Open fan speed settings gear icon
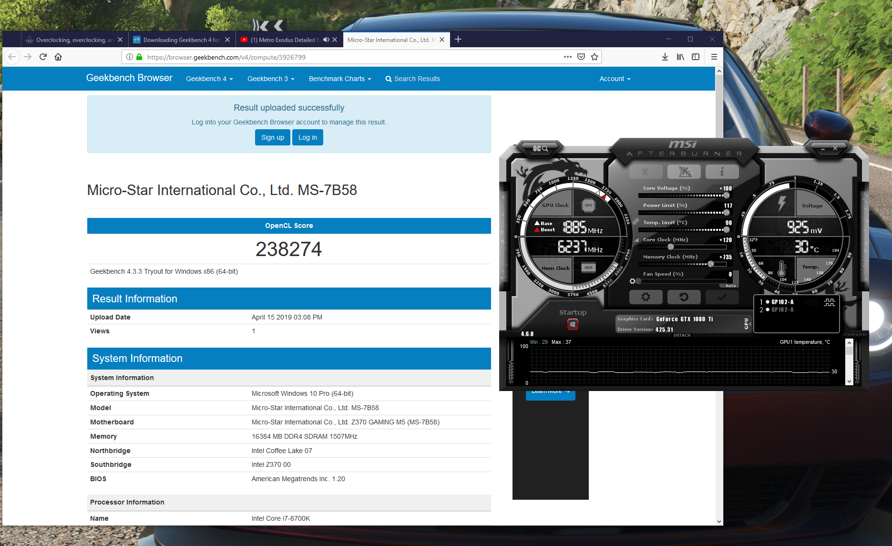892x546 pixels. click(x=632, y=281)
